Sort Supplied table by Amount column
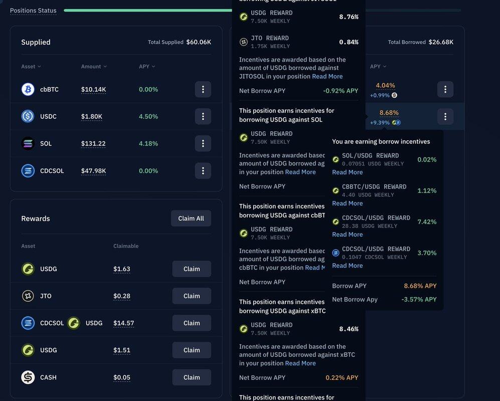This screenshot has height=401, width=500. pos(94,67)
